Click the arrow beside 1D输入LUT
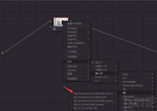157x111 pixels. (x=116, y=66)
